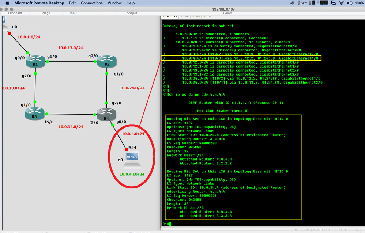The height and width of the screenshot is (233, 365).
Task: Select the R2 router icon
Action: click(x=107, y=61)
